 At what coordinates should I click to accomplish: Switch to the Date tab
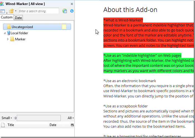point(18,18)
